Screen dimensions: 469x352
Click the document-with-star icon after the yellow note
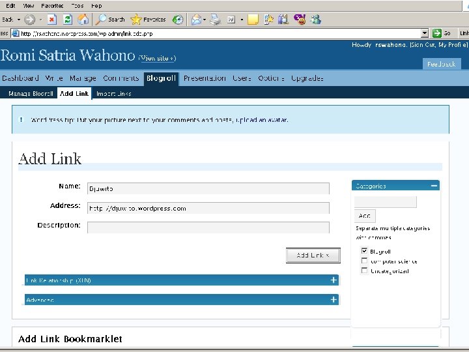click(x=268, y=20)
